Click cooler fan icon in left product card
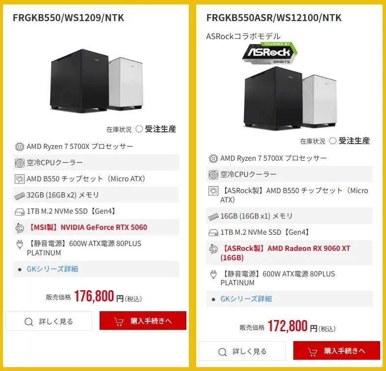 coord(20,163)
